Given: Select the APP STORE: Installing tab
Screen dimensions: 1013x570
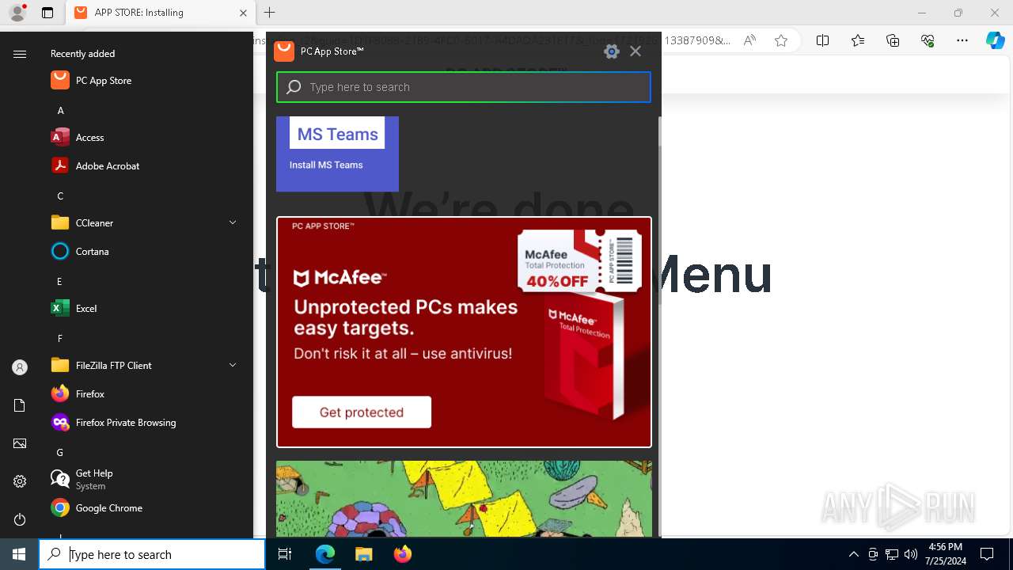Looking at the screenshot, I should 159,13.
